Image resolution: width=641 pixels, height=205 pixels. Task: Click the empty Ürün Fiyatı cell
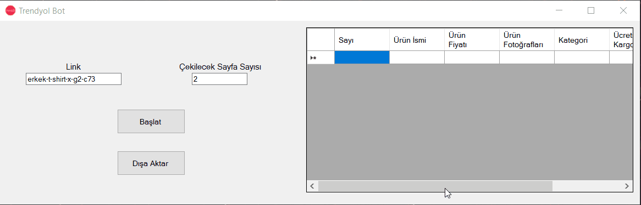click(x=472, y=58)
